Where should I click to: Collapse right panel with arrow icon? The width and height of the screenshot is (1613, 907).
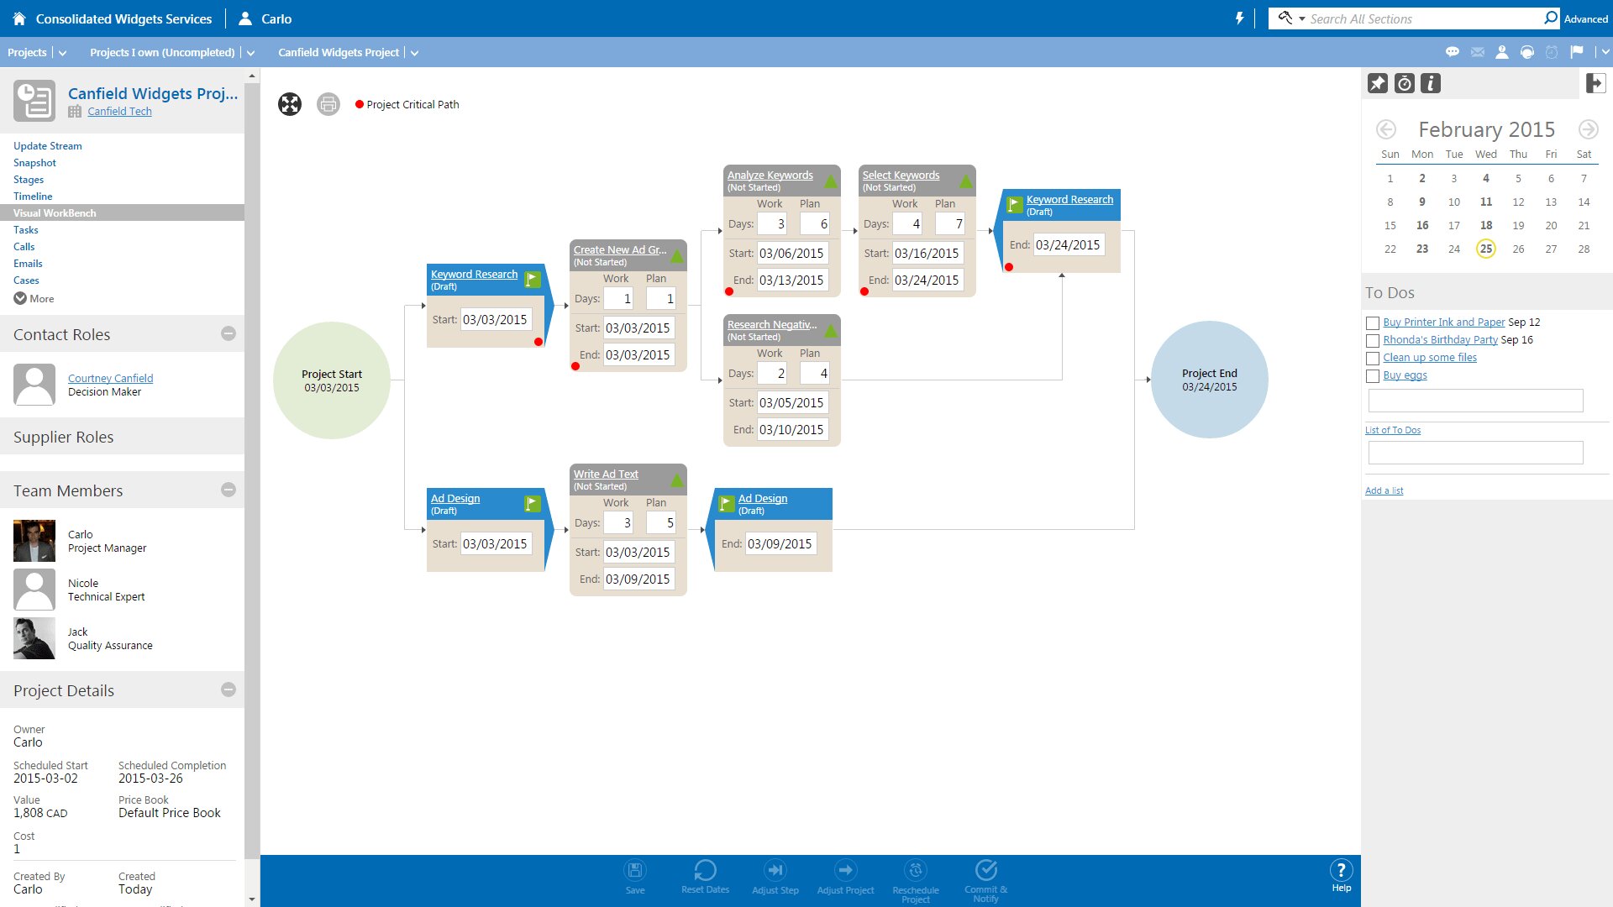click(1595, 83)
